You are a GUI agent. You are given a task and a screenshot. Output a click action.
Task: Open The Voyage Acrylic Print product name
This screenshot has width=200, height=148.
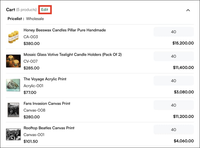tap(45, 79)
